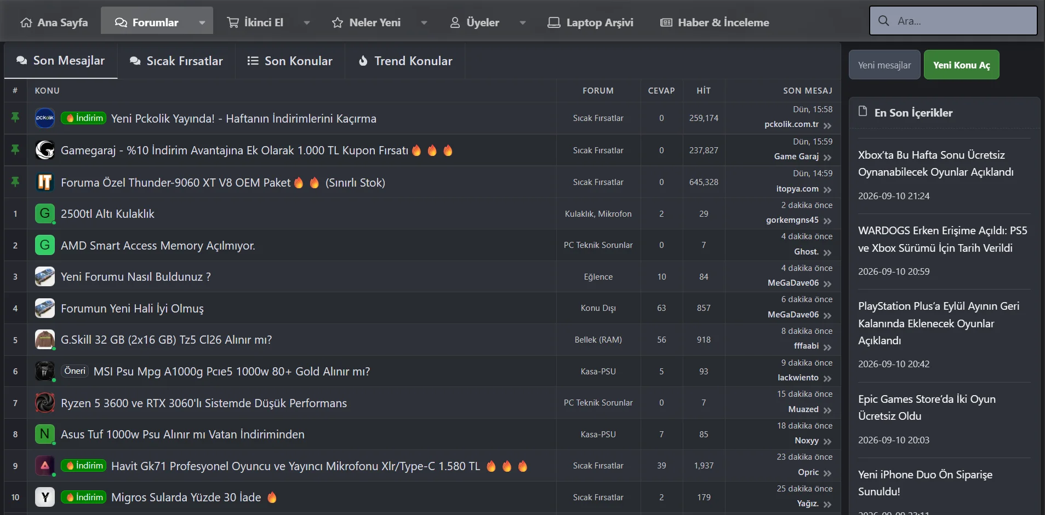Open PlayStation Plus'a Eylül Ayının article
This screenshot has height=515, width=1045.
click(x=939, y=323)
